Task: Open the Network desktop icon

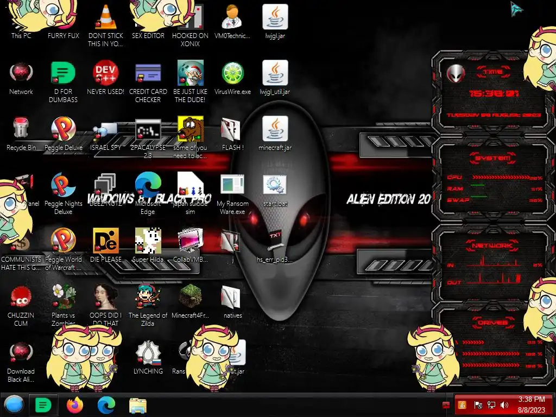Action: click(21, 79)
